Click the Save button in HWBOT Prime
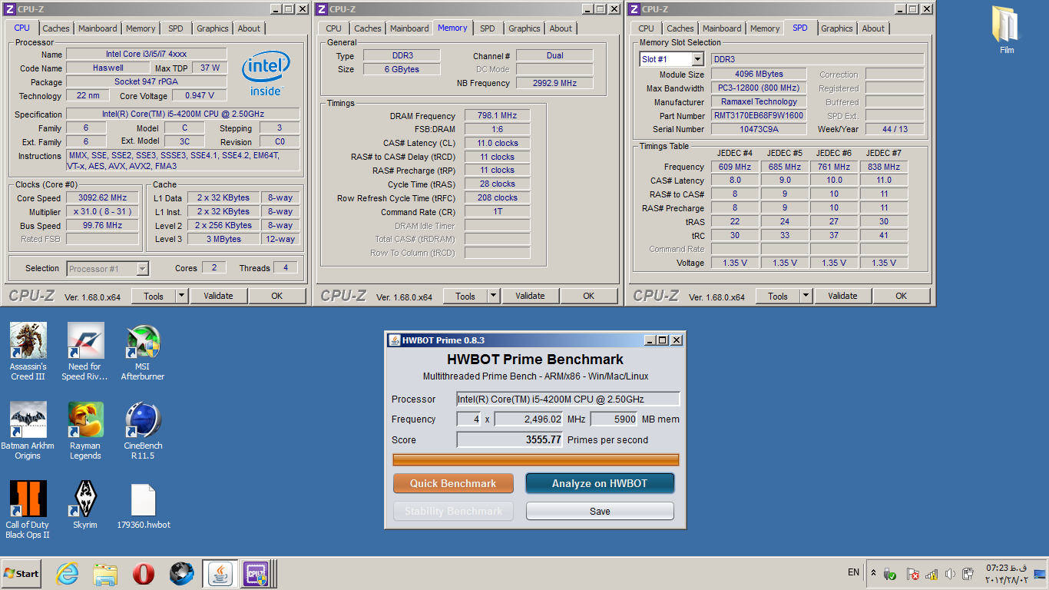Image resolution: width=1049 pixels, height=590 pixels. (x=600, y=511)
